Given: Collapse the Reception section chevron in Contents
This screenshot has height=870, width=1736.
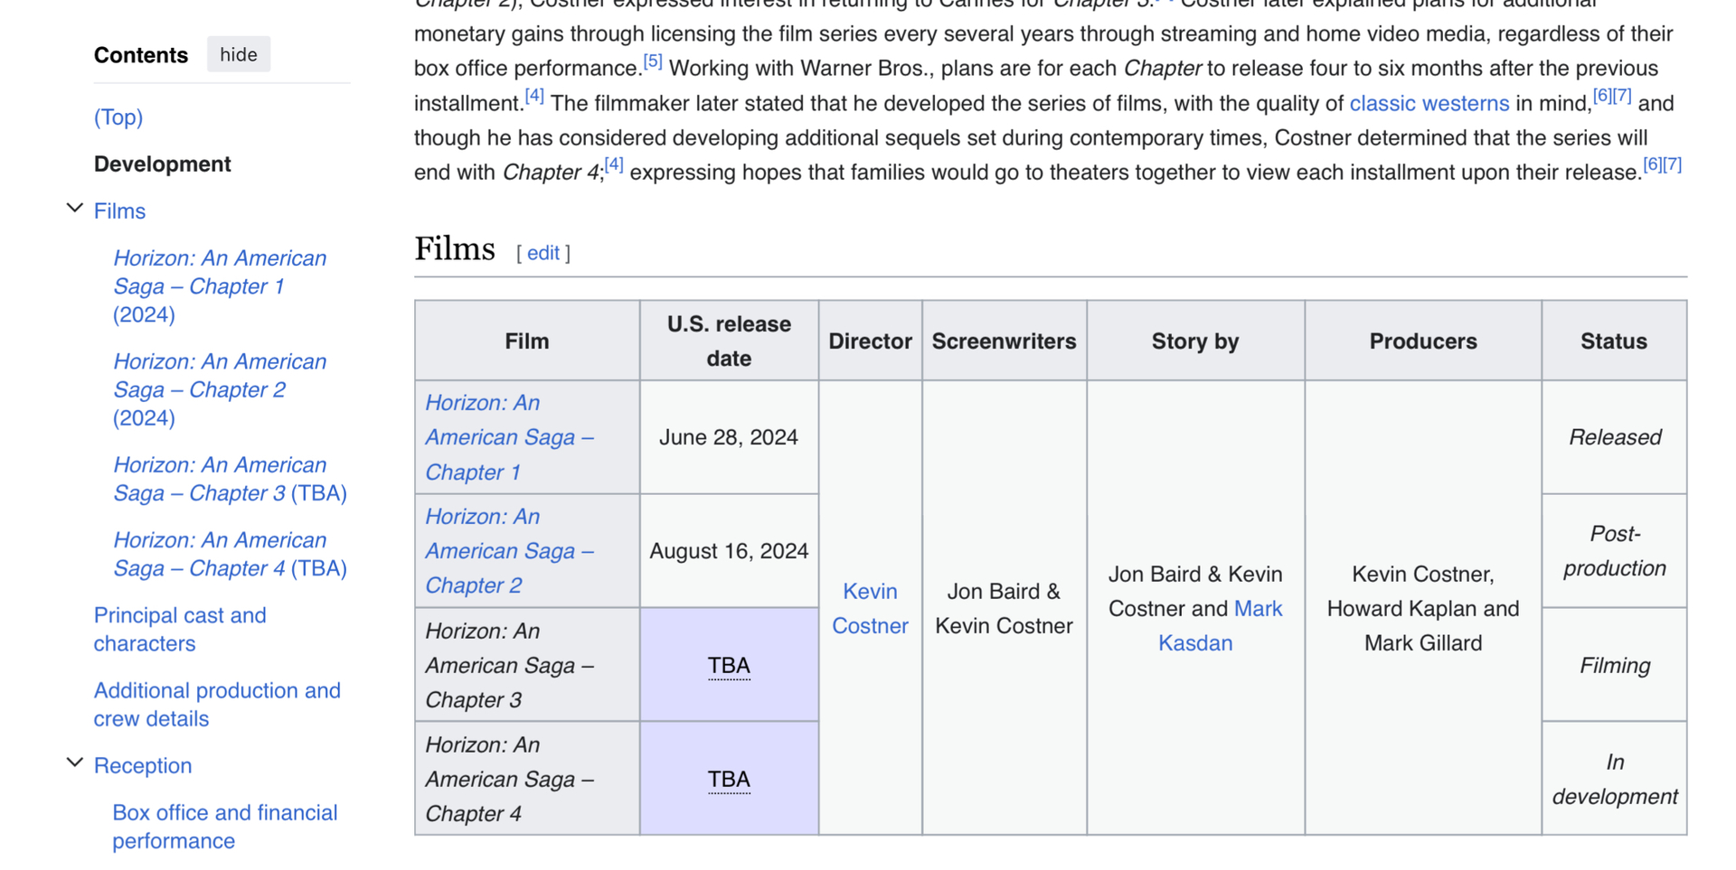Looking at the screenshot, I should 75,763.
